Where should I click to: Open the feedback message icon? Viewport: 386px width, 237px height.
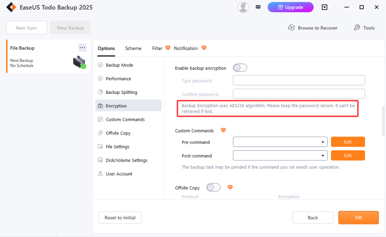click(x=258, y=7)
